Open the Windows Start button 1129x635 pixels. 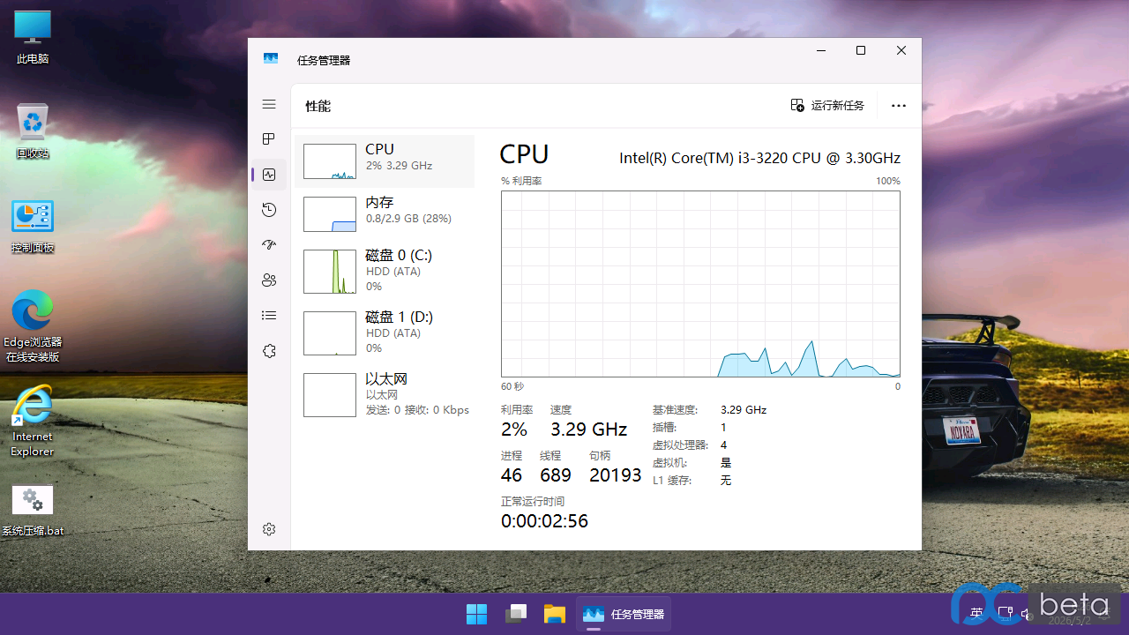tap(476, 614)
